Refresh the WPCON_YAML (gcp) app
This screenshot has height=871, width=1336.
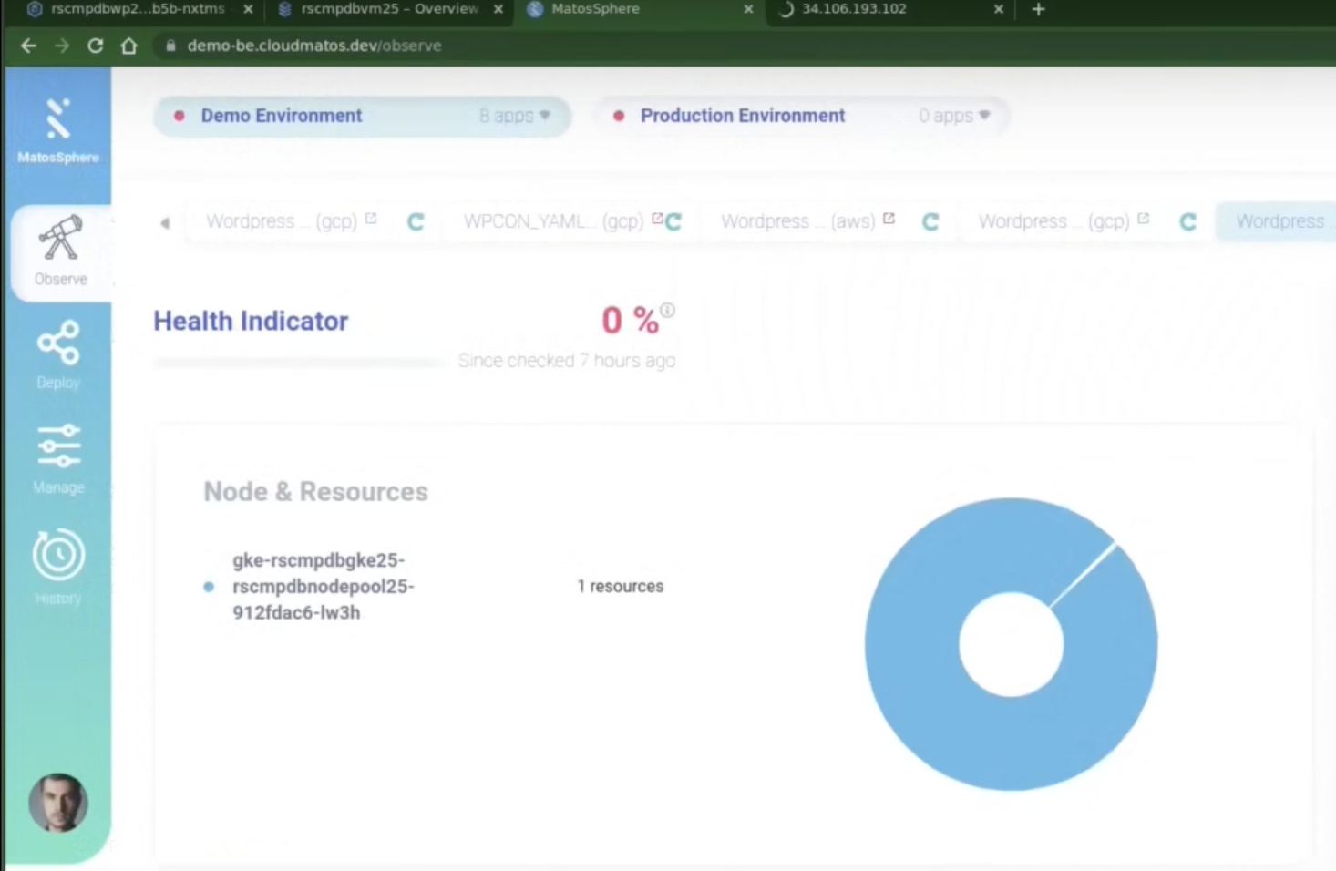coord(673,221)
